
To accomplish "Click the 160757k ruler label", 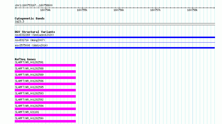I will pos(155,10).
